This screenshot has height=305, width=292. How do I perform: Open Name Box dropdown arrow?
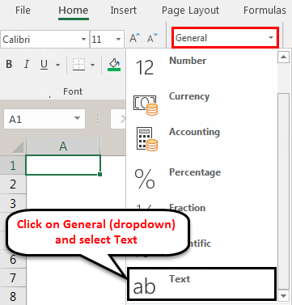tap(78, 119)
